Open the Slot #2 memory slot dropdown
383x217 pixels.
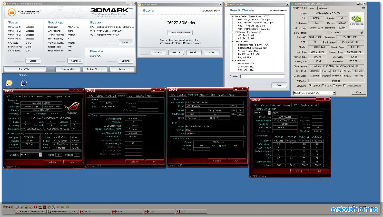[269, 113]
